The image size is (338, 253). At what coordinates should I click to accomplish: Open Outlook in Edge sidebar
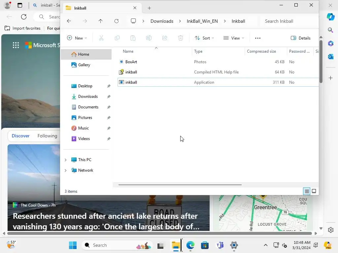tap(330, 57)
